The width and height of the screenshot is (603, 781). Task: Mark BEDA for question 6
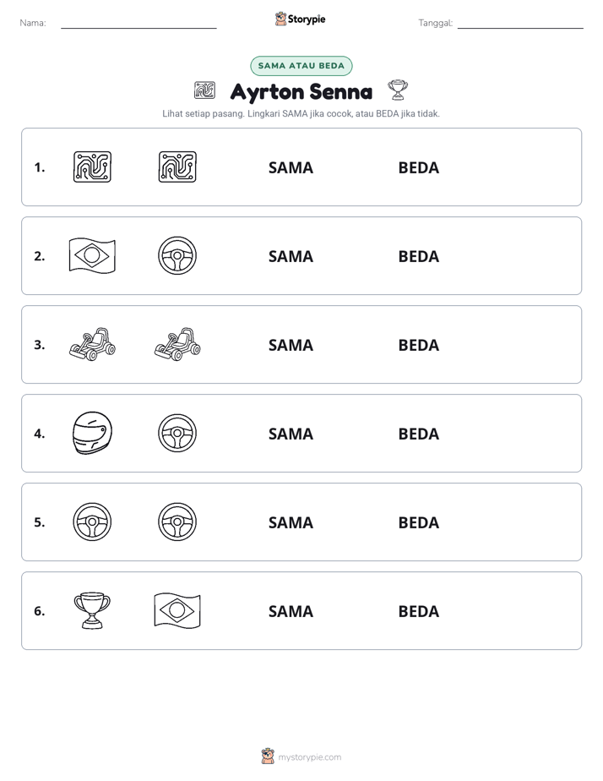point(418,611)
